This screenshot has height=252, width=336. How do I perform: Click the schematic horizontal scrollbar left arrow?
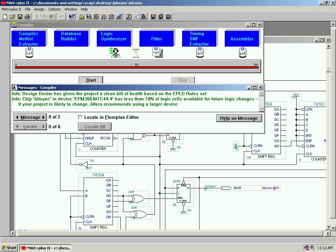tap(13, 233)
